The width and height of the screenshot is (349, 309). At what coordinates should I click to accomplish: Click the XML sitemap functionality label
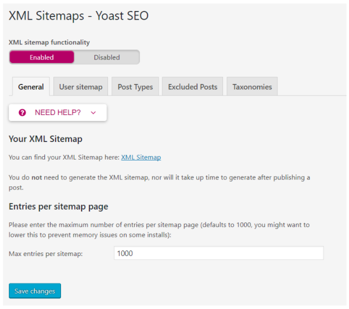(x=49, y=42)
